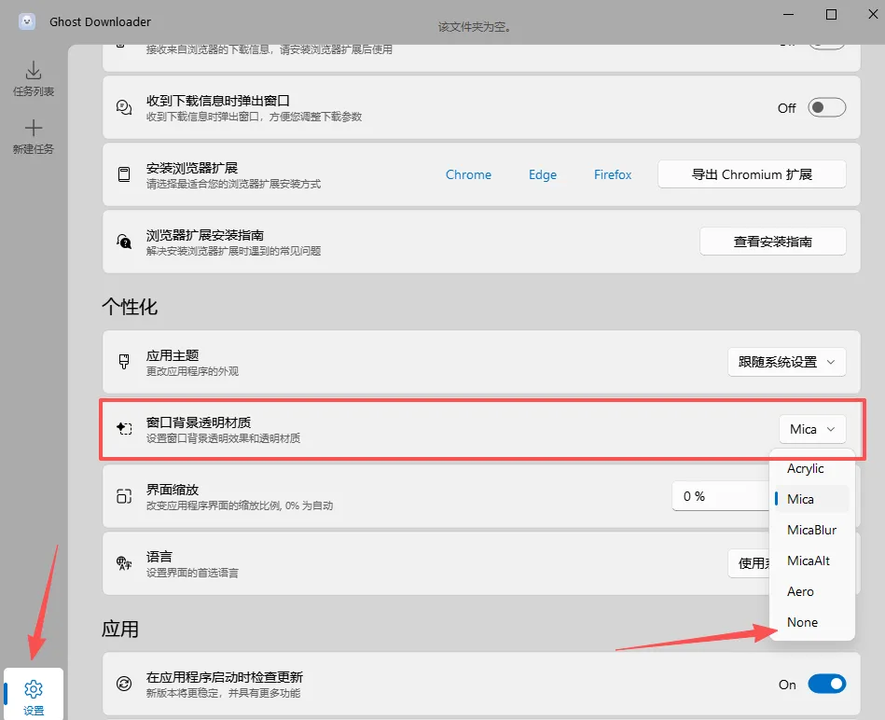
Task: Click the 设置界面的首选语言 description text
Action: 192,573
